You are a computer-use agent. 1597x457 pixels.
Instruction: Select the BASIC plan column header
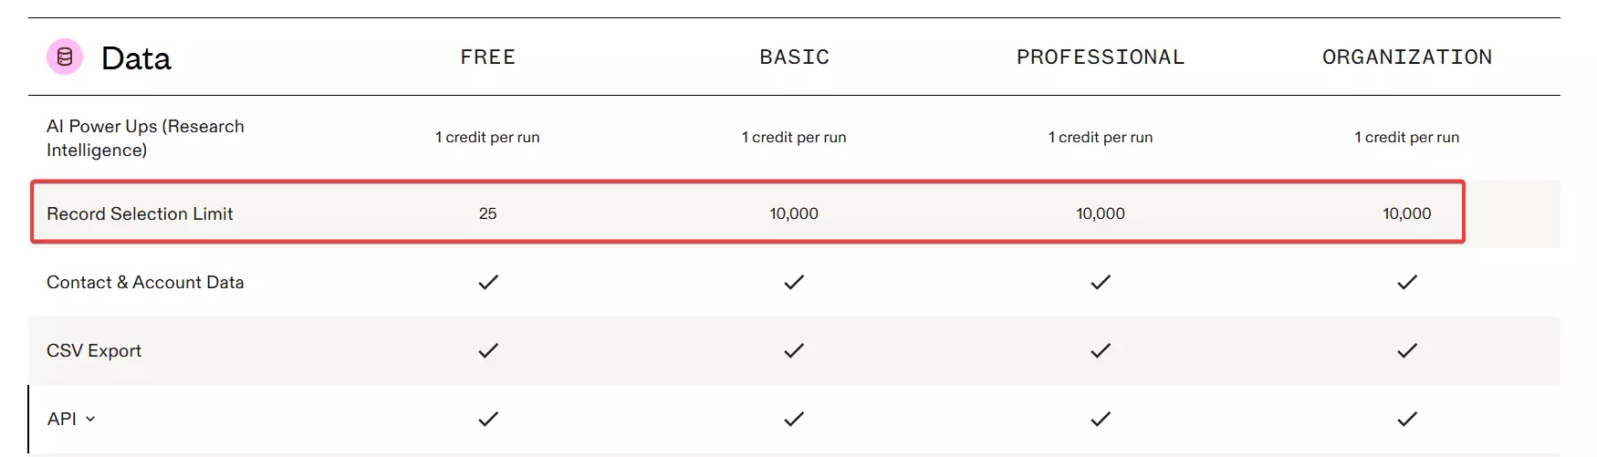pos(795,57)
